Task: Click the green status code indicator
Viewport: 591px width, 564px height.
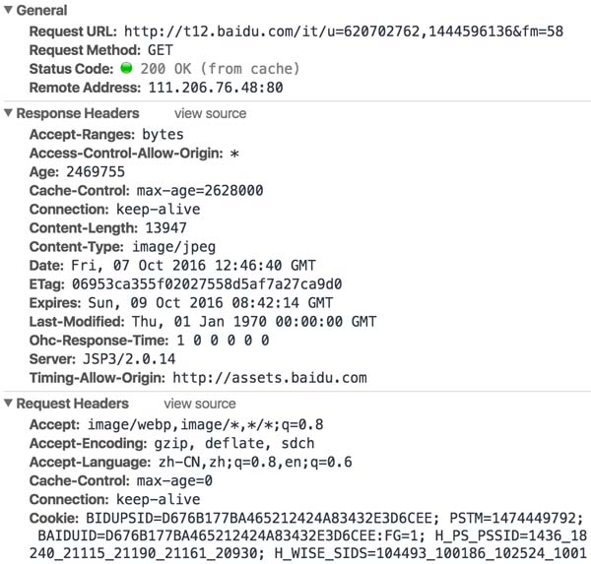Action: coord(125,69)
